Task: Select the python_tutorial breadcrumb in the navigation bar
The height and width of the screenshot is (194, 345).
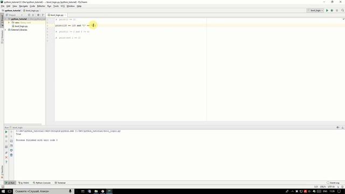Action: pos(11,10)
